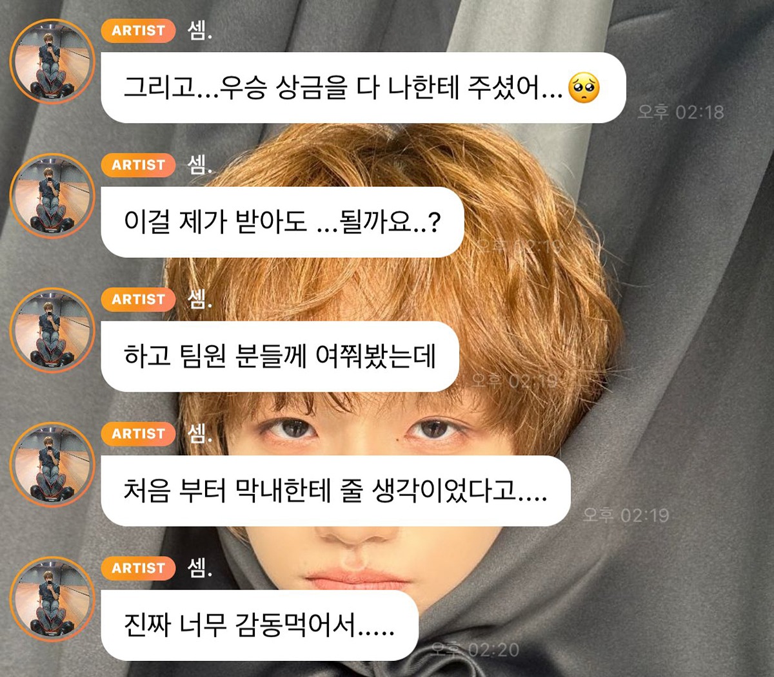Open the profile photo beside the 처음 부터 막내한테 message
This screenshot has width=774, height=677.
coord(52,465)
